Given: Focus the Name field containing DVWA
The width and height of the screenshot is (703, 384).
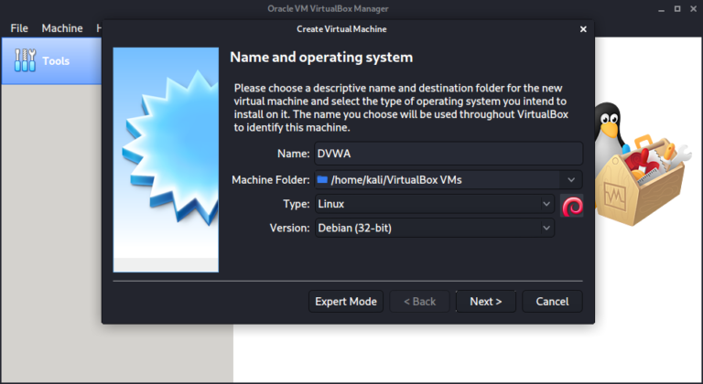Looking at the screenshot, I should click(x=447, y=154).
